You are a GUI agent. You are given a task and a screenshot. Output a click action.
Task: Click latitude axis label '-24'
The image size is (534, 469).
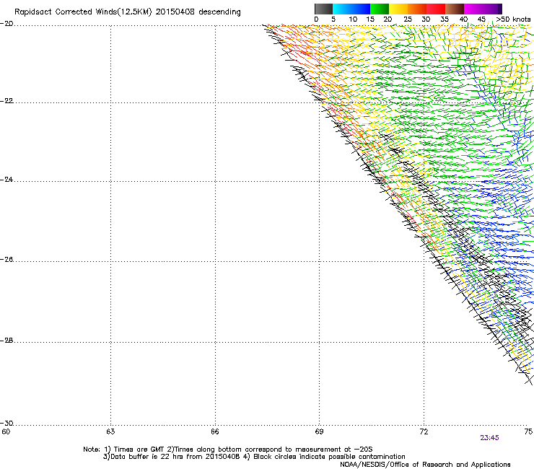point(6,179)
